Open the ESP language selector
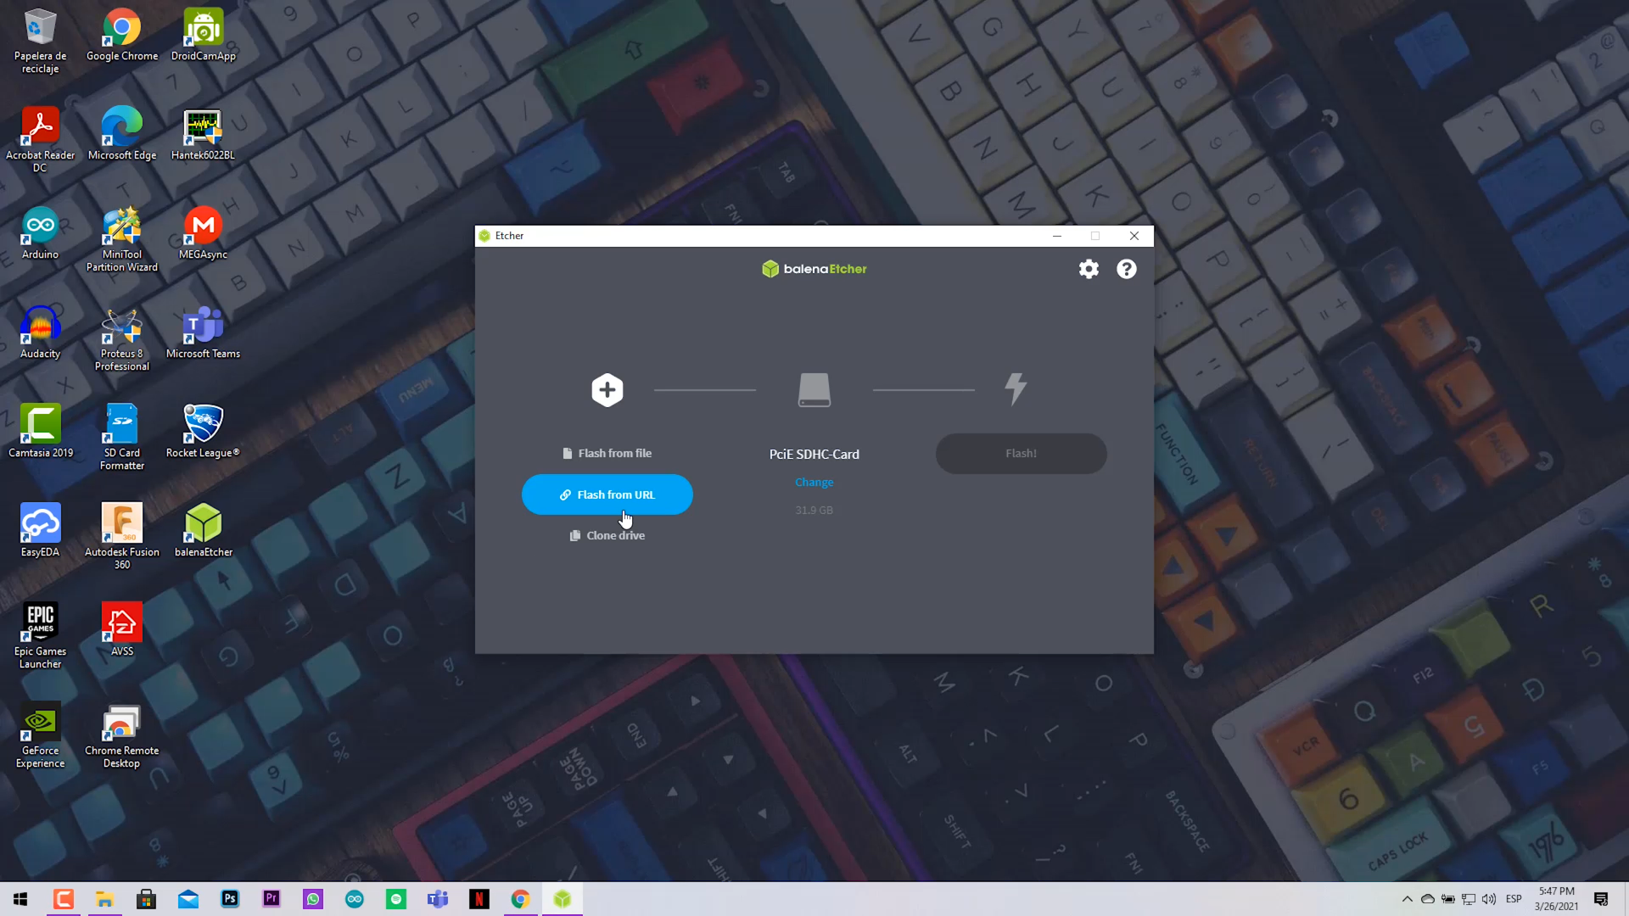The height and width of the screenshot is (916, 1629). click(1514, 899)
